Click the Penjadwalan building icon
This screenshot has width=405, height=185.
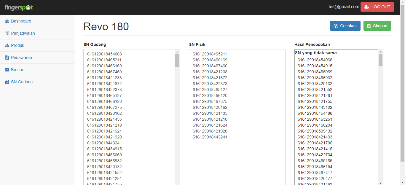click(7, 34)
